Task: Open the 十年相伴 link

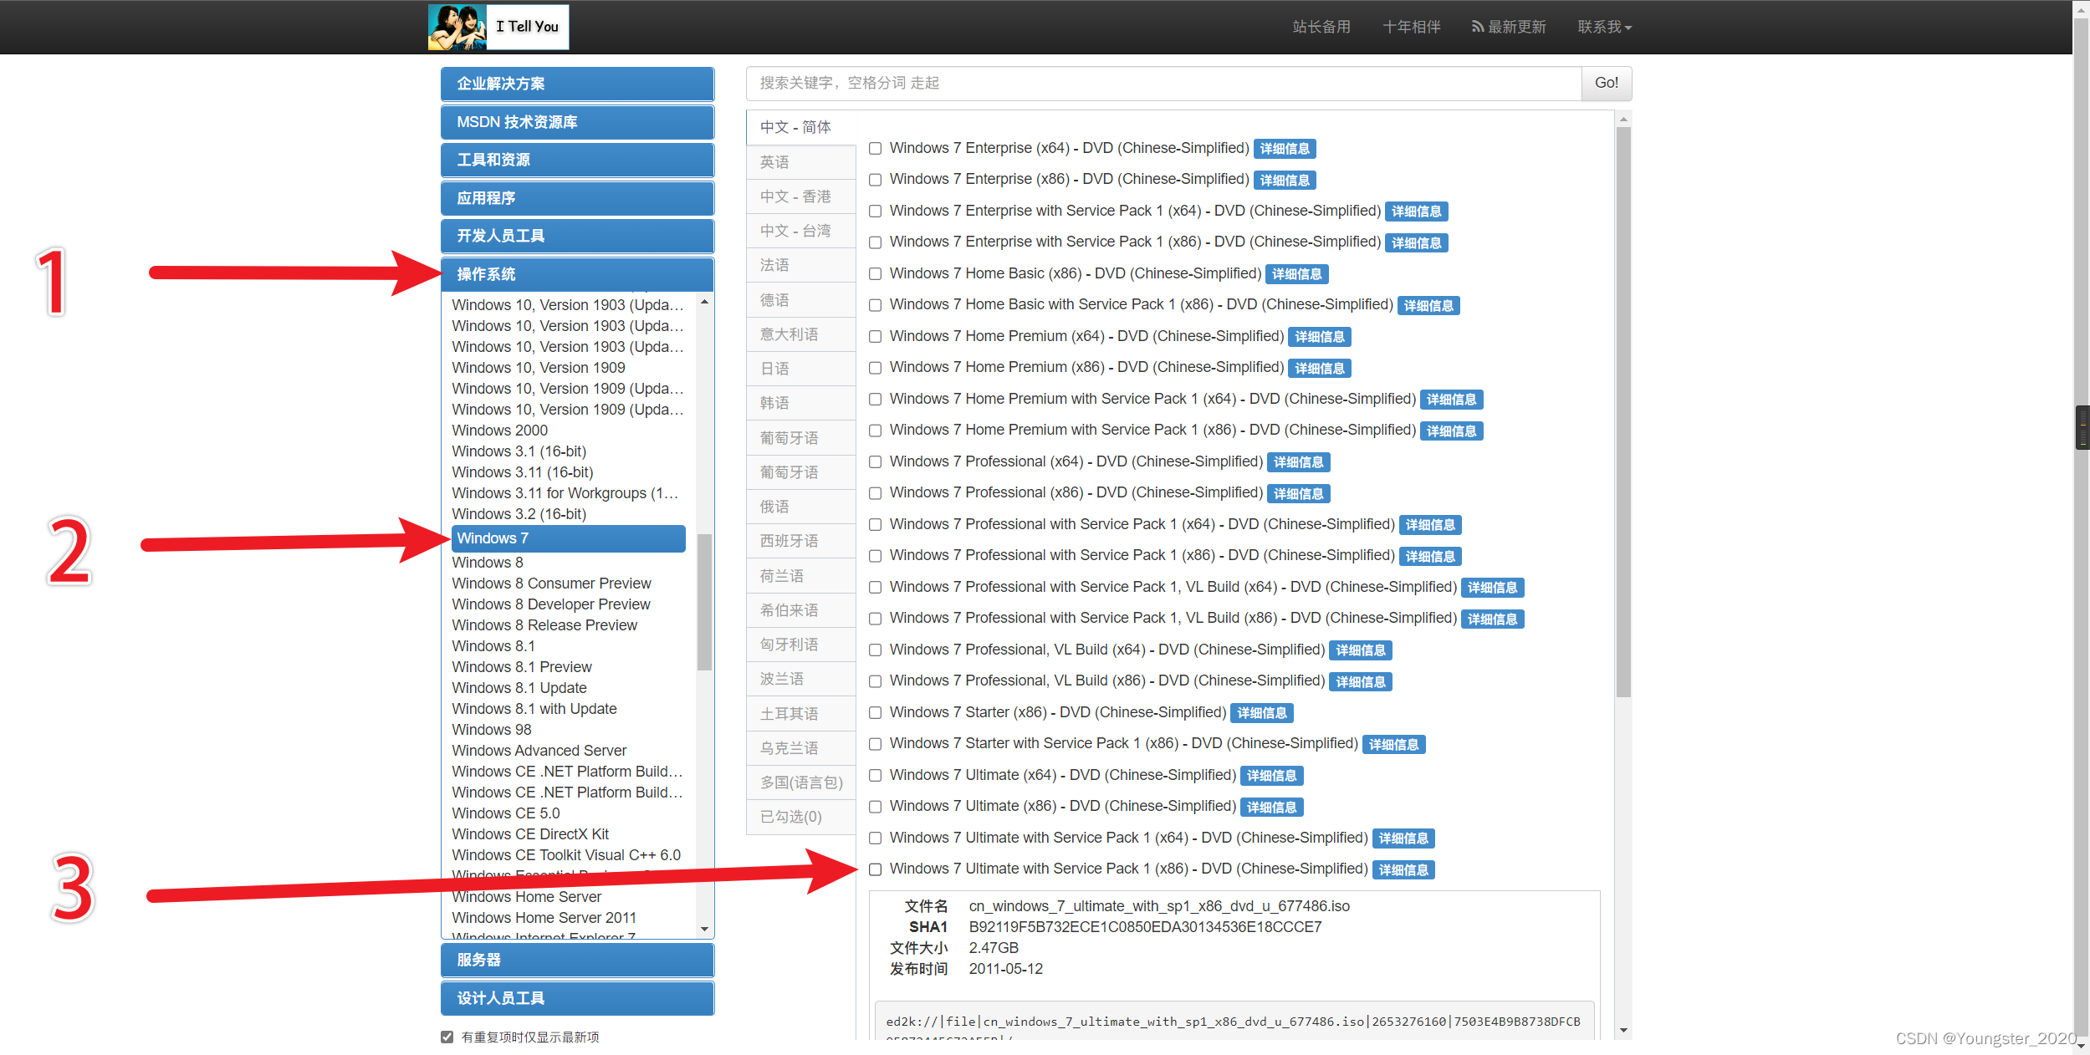Action: [x=1412, y=27]
